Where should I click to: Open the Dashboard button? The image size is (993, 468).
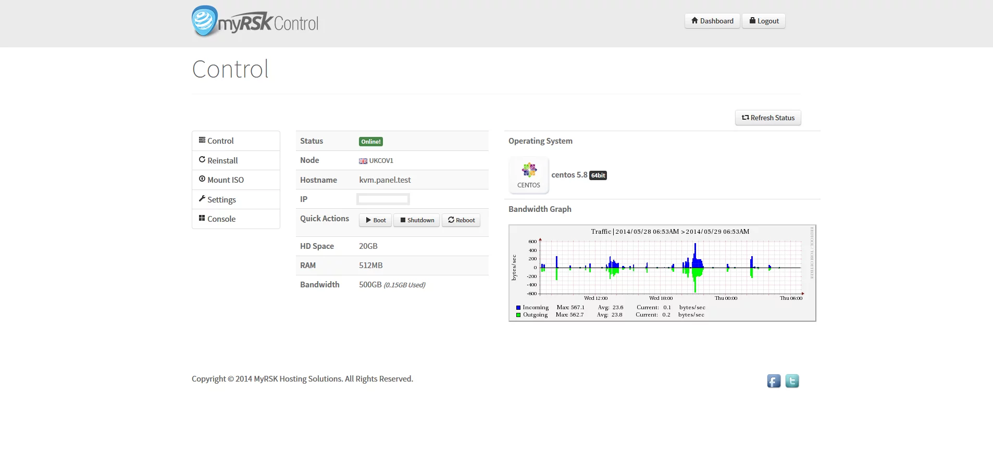pos(712,21)
